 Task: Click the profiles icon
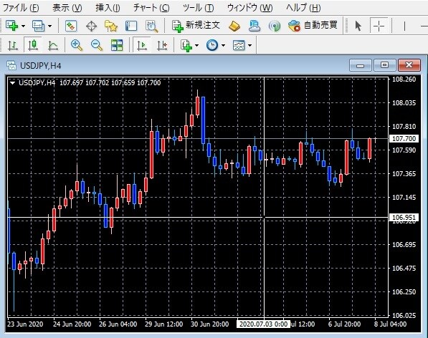coord(38,26)
